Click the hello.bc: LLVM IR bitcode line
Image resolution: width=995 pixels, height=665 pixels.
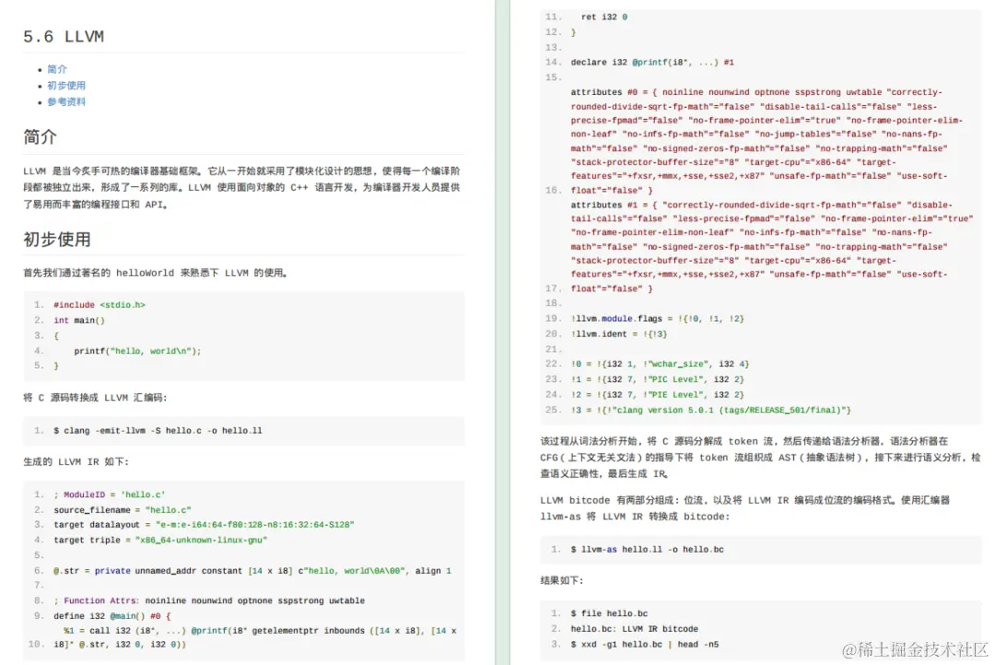coord(635,629)
